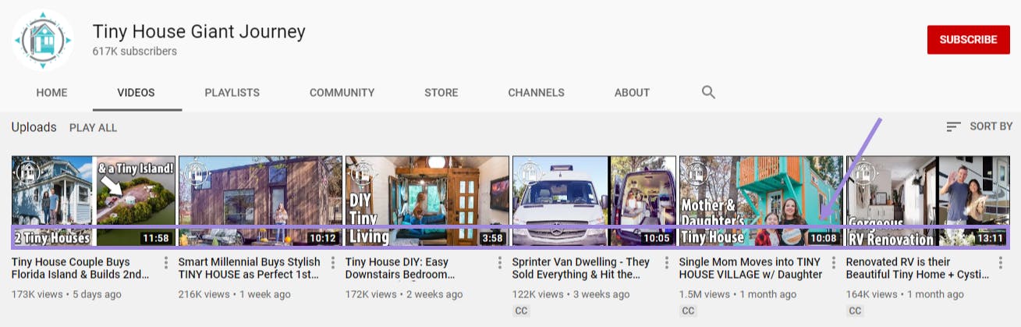Click the 10:05 duration badge
This screenshot has height=327, width=1021.
click(657, 238)
